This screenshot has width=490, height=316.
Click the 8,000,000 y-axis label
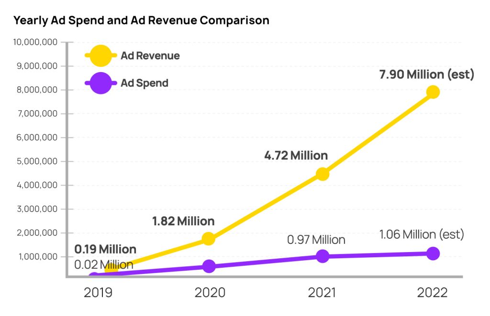pos(37,90)
